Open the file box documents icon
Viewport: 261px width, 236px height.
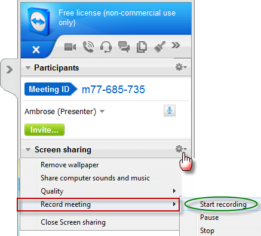point(142,47)
